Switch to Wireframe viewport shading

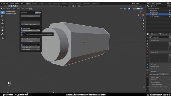tap(136, 9)
